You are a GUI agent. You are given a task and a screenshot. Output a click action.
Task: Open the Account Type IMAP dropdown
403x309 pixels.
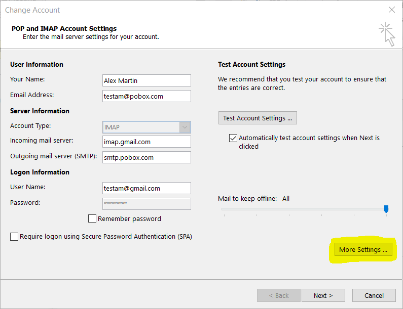pos(146,127)
